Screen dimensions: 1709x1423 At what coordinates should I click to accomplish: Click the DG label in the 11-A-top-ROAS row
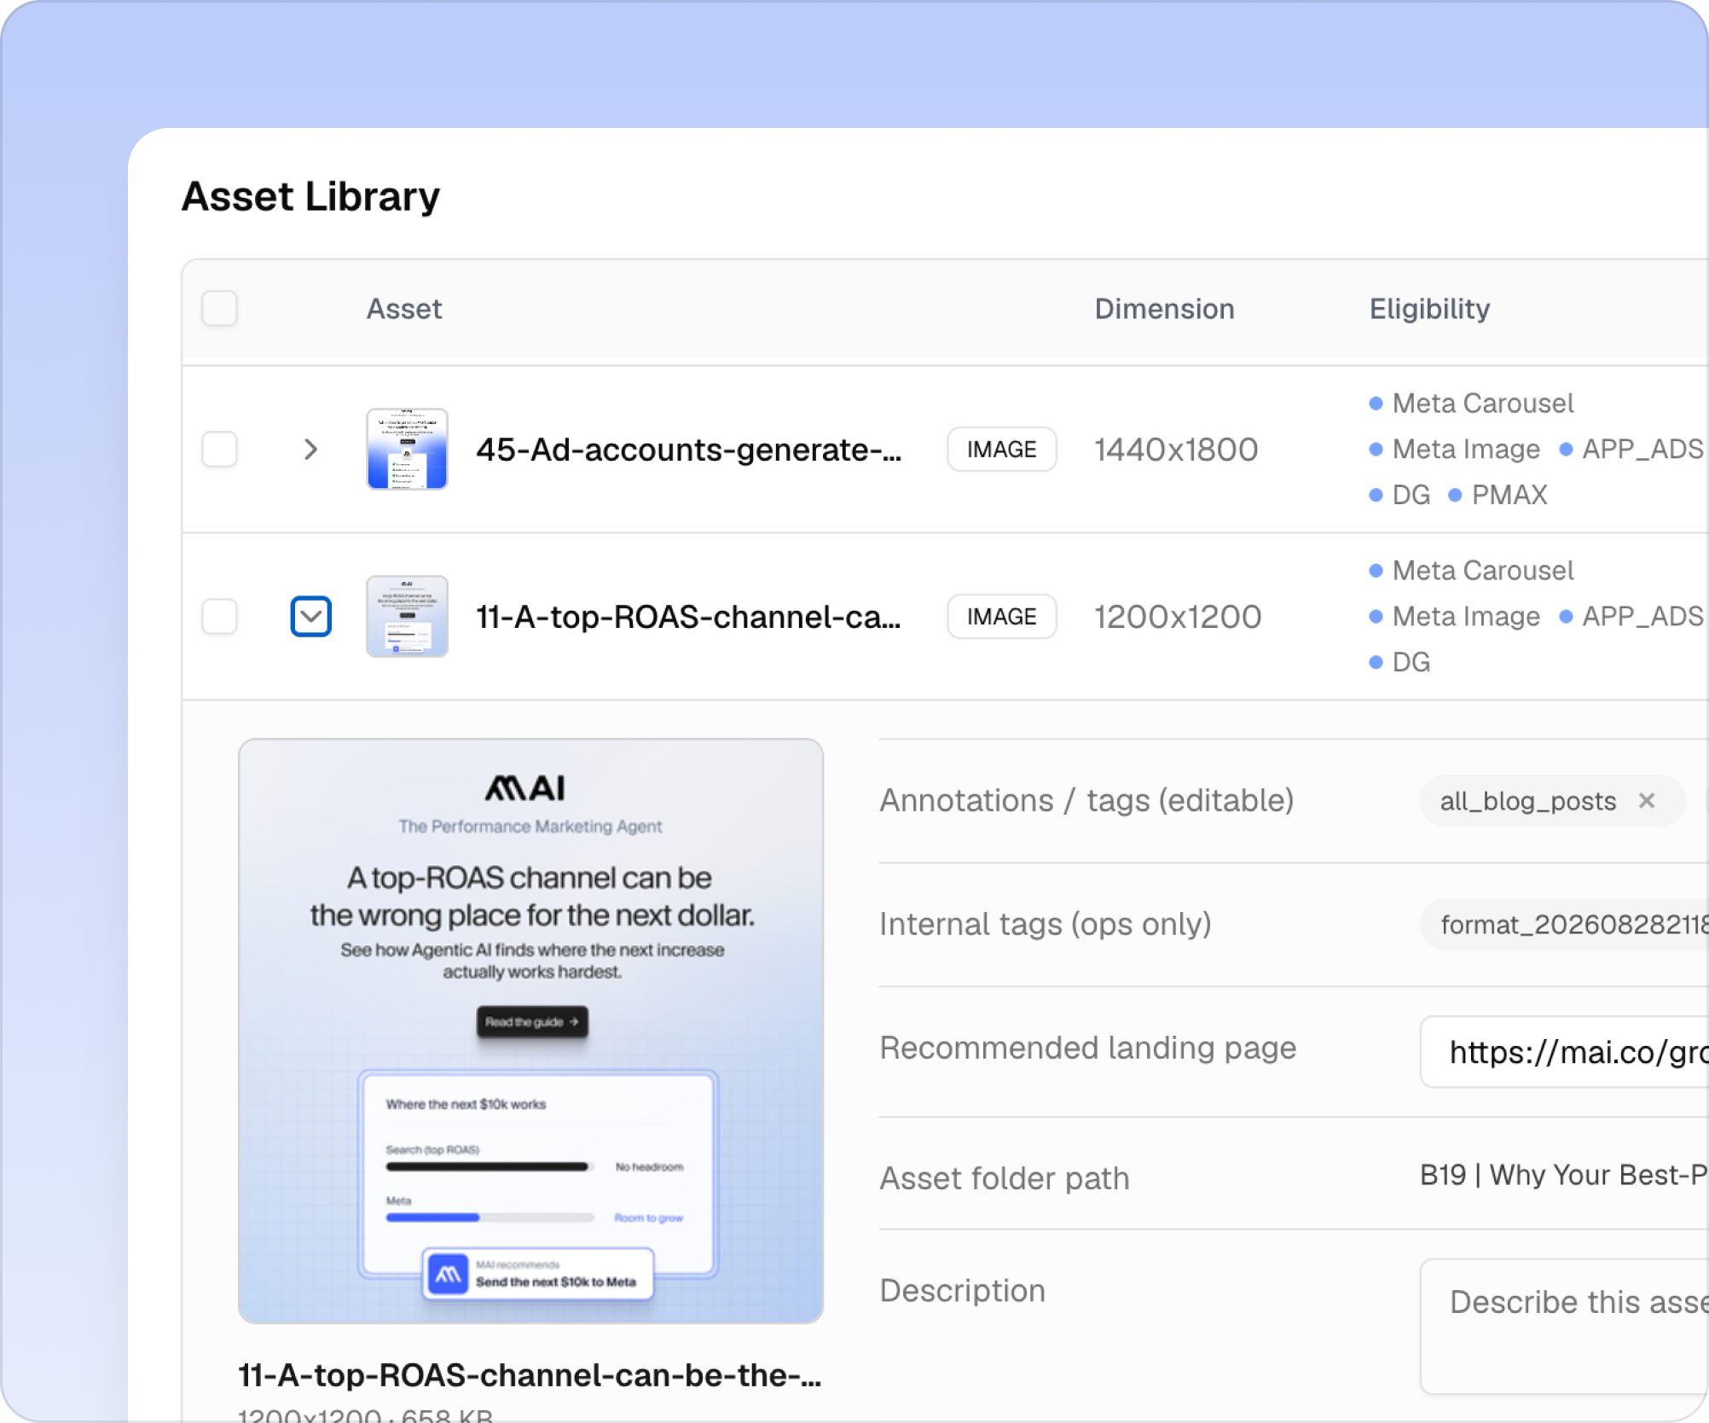click(x=1411, y=662)
